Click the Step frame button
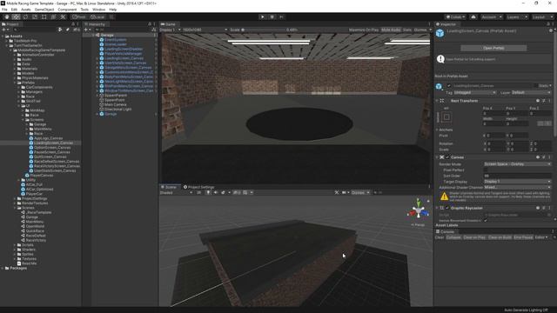Image resolution: width=557 pixels, height=313 pixels. 281,17
